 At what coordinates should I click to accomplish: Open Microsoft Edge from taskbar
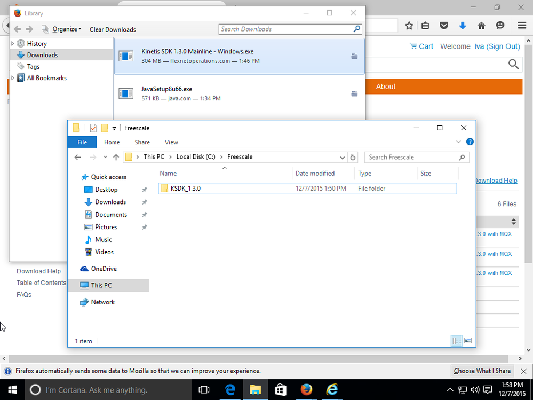(230, 390)
